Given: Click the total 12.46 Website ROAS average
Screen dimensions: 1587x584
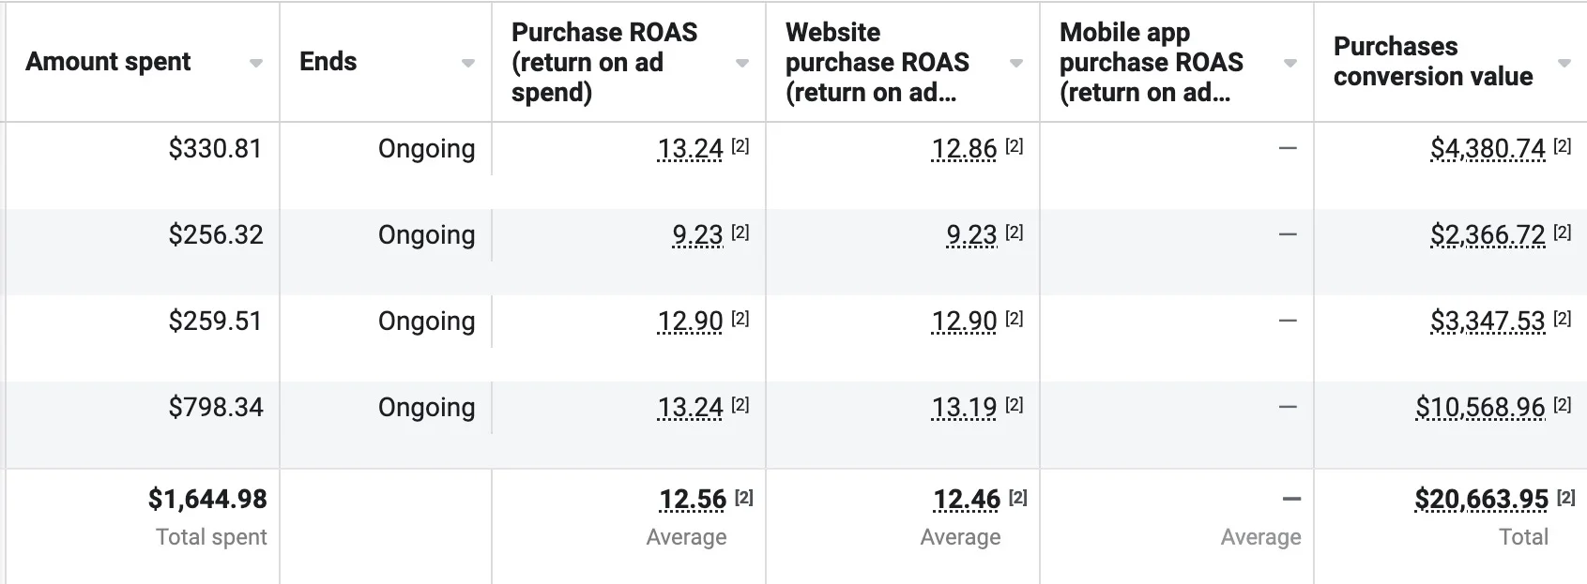Looking at the screenshot, I should [966, 500].
